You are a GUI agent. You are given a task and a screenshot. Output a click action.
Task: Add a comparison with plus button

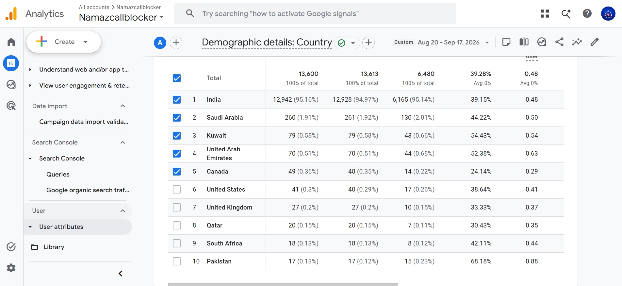coord(176,42)
